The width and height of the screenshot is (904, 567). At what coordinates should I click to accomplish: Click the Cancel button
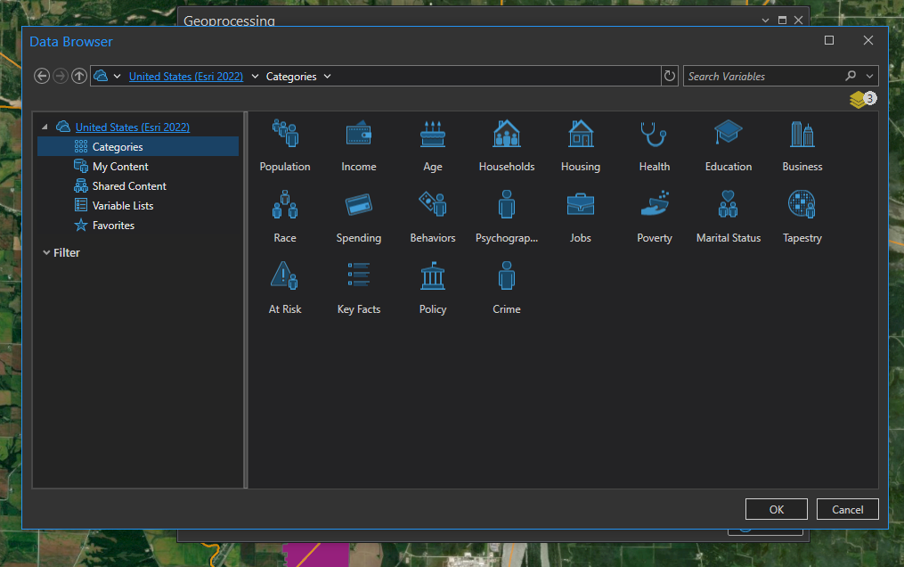[848, 509]
